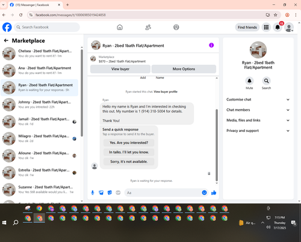The image size is (301, 242).
Task: Open Air quality taskbar widget
Action: coord(247,223)
